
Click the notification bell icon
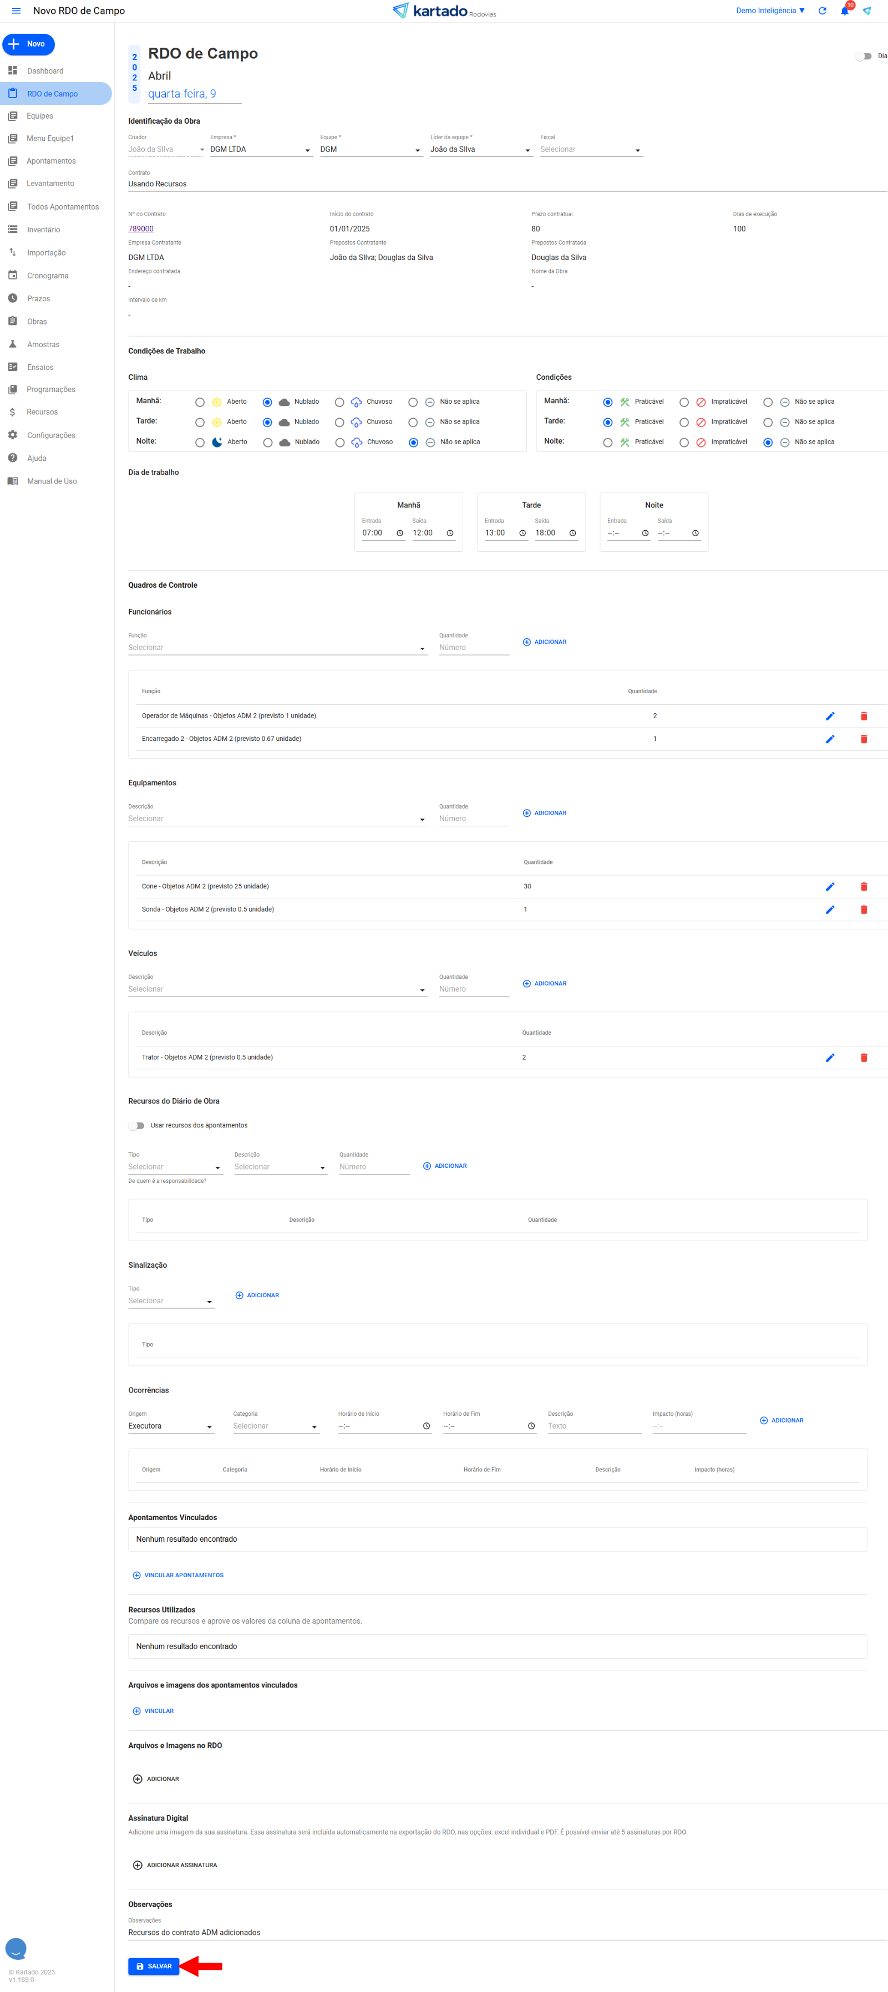click(844, 11)
